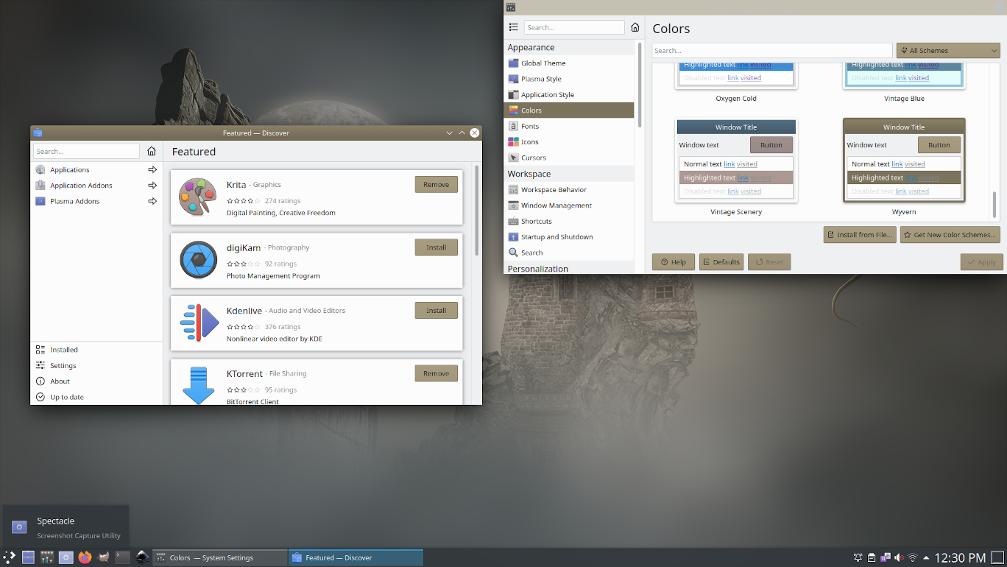The width and height of the screenshot is (1007, 567).
Task: Open notifications bell in system tray
Action: point(858,557)
